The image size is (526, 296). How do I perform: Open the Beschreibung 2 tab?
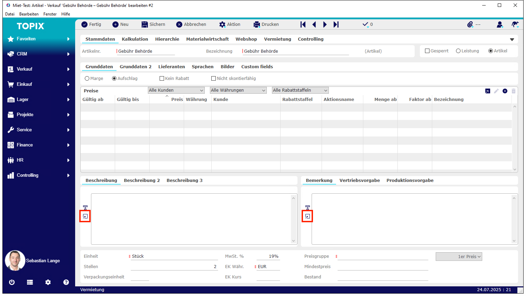tap(142, 181)
